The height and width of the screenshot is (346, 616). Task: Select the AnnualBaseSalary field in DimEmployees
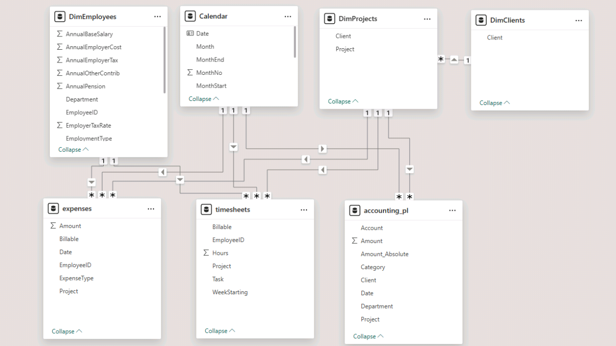[89, 34]
